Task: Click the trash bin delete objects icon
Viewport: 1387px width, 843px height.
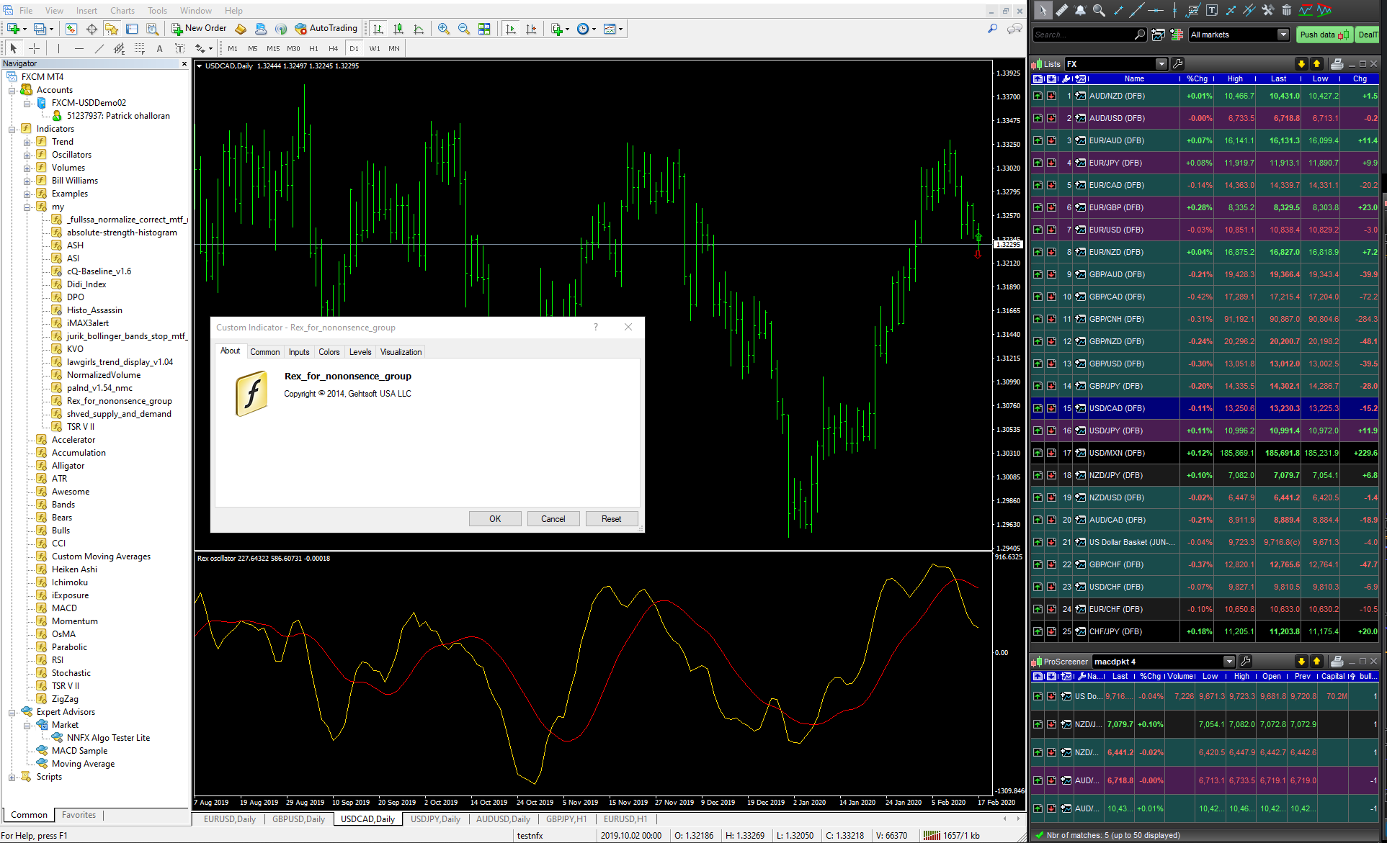Action: 1286,10
